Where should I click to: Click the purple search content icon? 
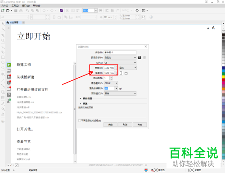[61, 10]
